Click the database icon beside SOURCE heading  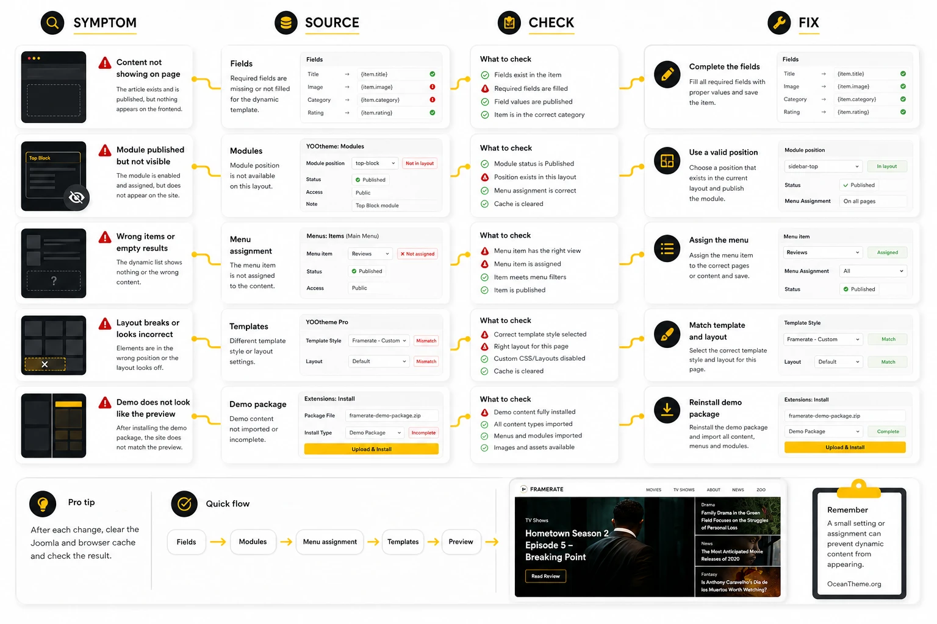286,23
